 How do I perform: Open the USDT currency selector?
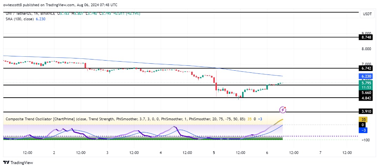[367, 14]
